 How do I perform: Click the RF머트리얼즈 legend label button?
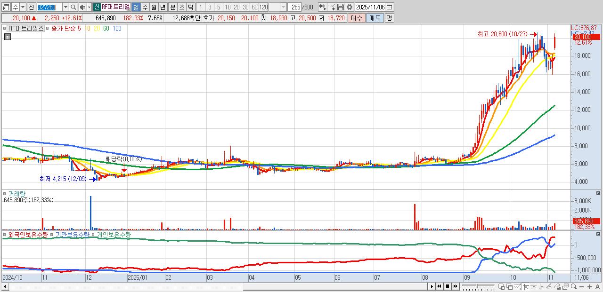pyautogui.click(x=26, y=29)
